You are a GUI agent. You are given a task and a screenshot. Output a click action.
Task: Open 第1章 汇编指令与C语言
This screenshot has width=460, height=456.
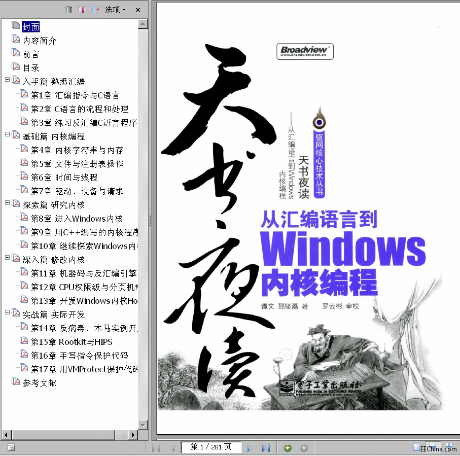75,95
